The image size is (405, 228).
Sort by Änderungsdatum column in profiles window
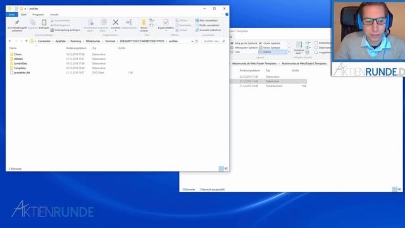76,48
